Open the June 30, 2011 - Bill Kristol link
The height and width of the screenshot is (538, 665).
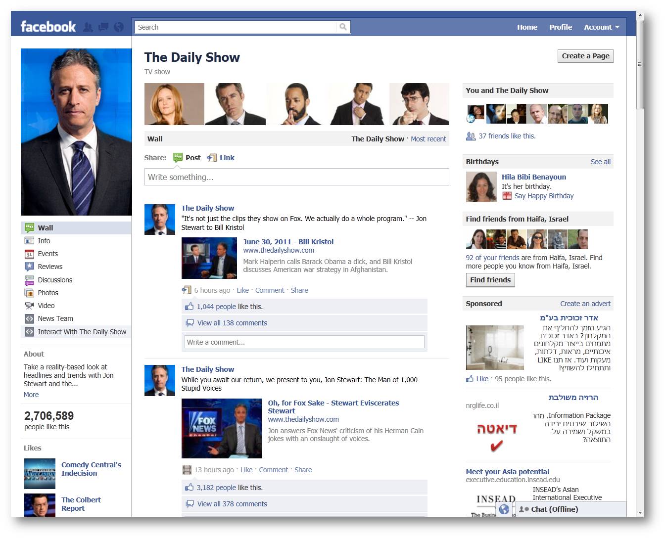288,242
